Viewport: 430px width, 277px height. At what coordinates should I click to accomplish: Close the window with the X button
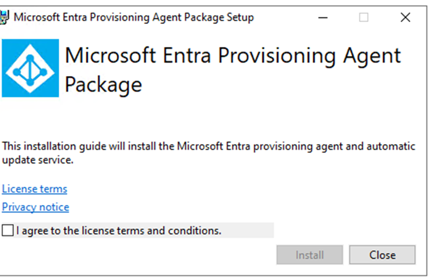coord(405,17)
